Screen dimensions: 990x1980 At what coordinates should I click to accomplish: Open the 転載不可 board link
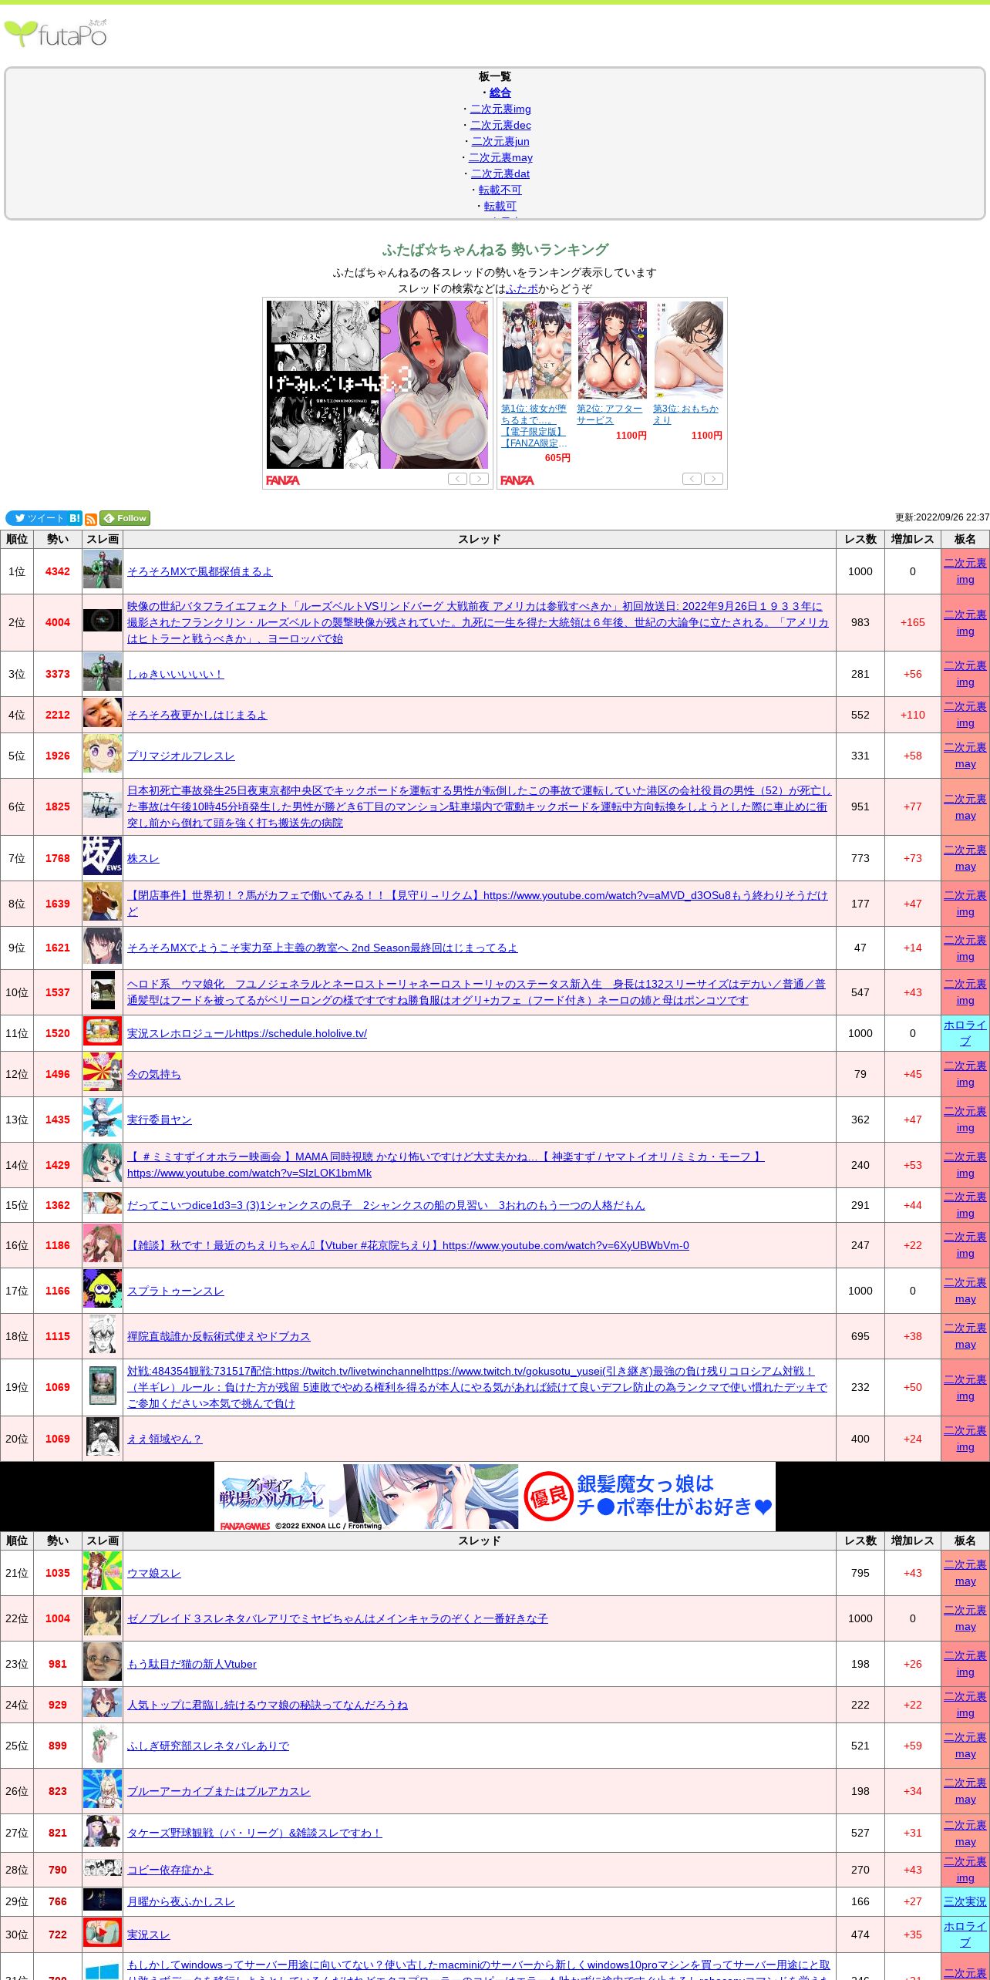[x=500, y=190]
